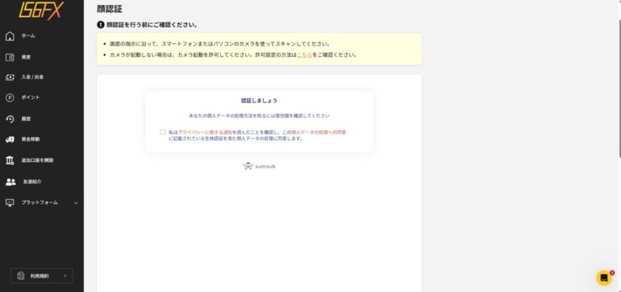Check the personal data consent checkbox
621x292 pixels.
[163, 131]
